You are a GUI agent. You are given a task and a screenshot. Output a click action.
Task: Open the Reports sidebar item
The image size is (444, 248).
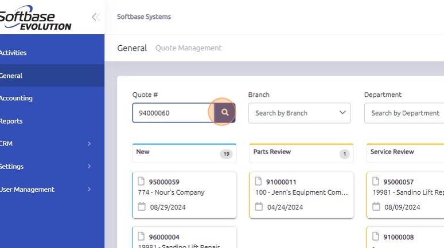click(11, 121)
